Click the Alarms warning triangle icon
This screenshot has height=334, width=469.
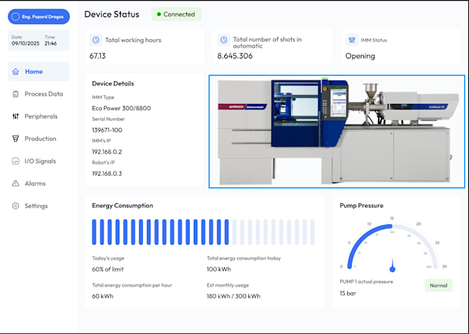click(x=16, y=184)
